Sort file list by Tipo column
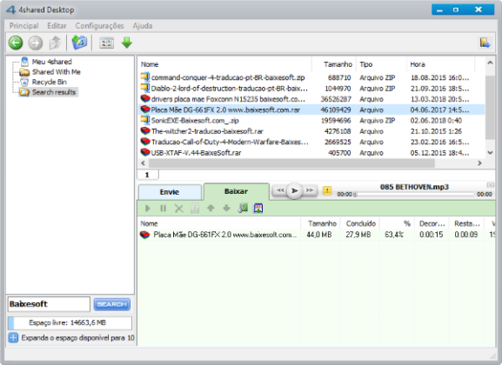This screenshot has height=365, width=502. [x=381, y=64]
